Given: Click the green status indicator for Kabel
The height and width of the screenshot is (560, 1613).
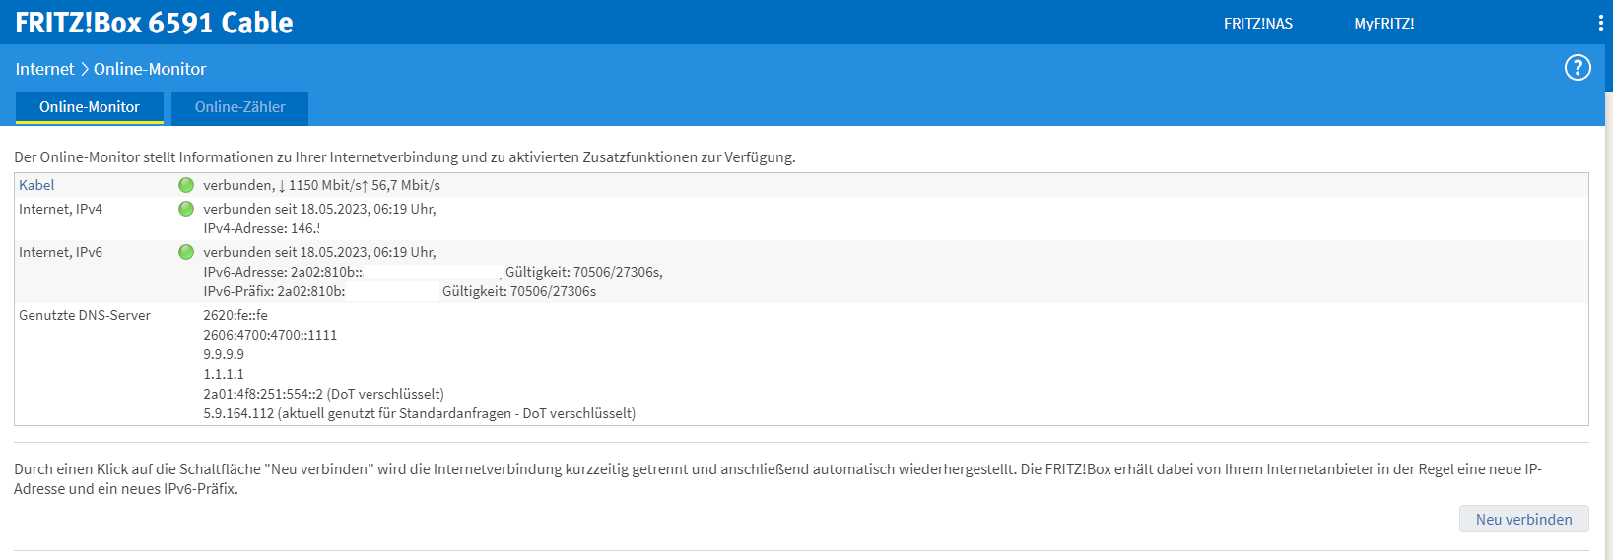Looking at the screenshot, I should click(x=186, y=185).
